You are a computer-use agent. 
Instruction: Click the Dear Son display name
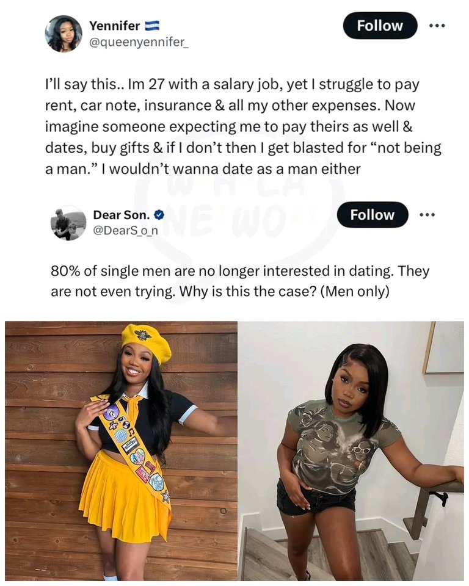(x=121, y=215)
